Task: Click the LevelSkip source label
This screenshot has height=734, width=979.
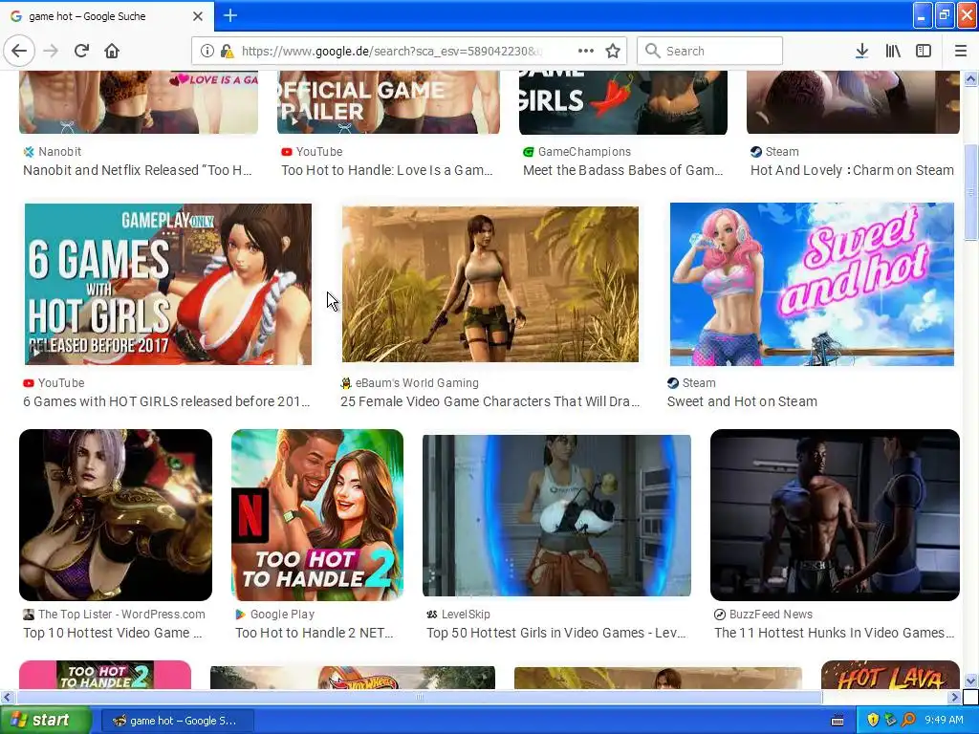Action: pyautogui.click(x=466, y=615)
